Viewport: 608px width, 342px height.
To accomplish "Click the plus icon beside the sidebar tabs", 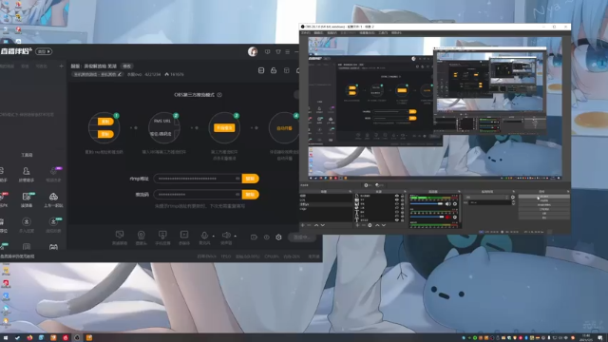I will (x=61, y=66).
